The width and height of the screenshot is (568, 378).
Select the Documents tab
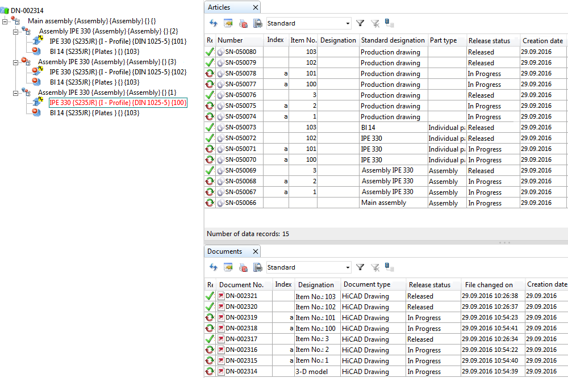[224, 251]
